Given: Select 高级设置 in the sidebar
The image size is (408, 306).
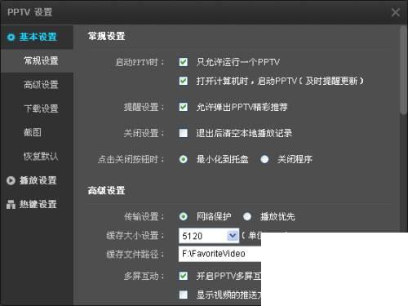Looking at the screenshot, I should coord(41,85).
